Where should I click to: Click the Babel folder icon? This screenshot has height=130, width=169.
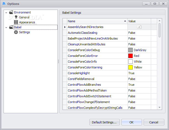pyautogui.click(x=11, y=27)
